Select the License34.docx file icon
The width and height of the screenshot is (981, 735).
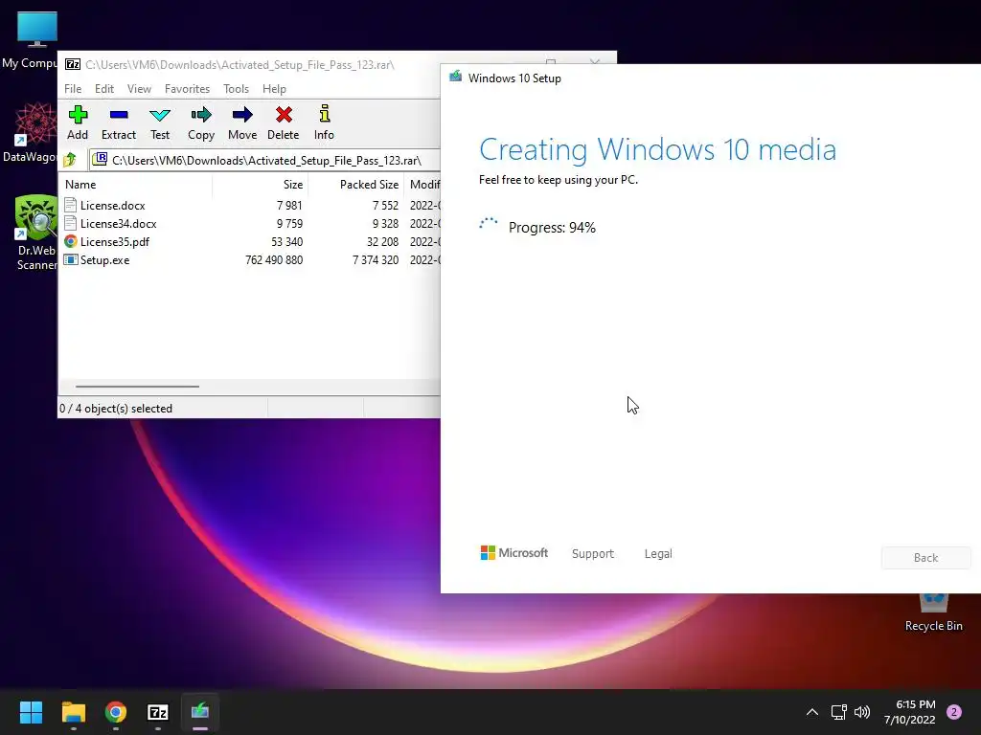pyautogui.click(x=71, y=223)
